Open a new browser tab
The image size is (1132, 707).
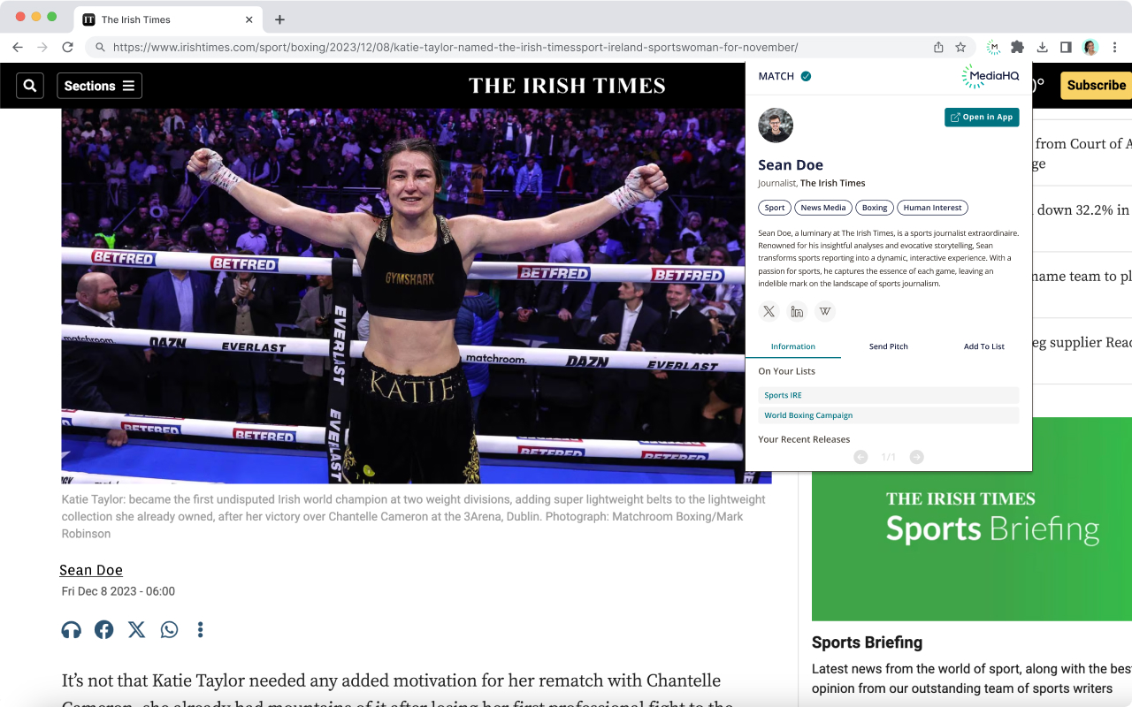(279, 19)
